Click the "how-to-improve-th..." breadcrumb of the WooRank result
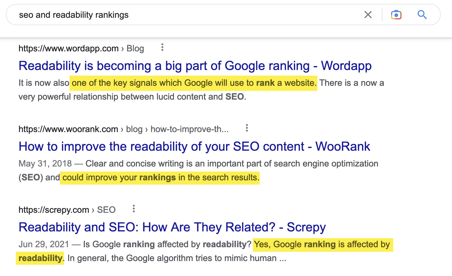Viewport: 452px width, 276px height. tap(189, 129)
